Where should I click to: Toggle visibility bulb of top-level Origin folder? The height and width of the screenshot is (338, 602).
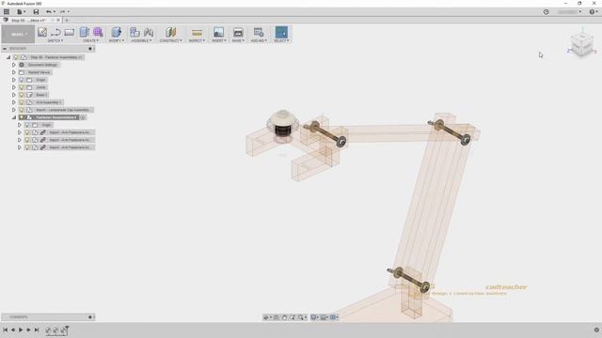pyautogui.click(x=22, y=80)
